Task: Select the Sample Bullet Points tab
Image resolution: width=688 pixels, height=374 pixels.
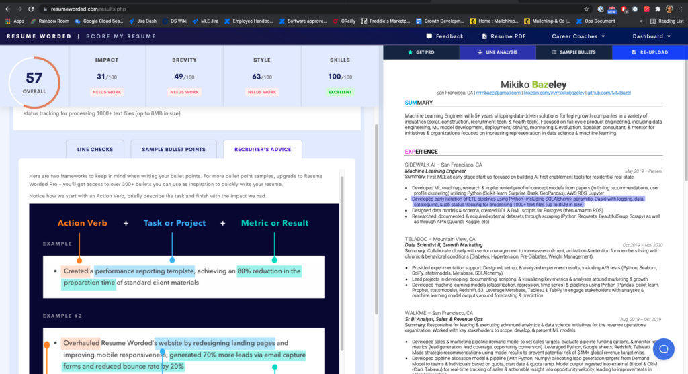Action: 174,150
